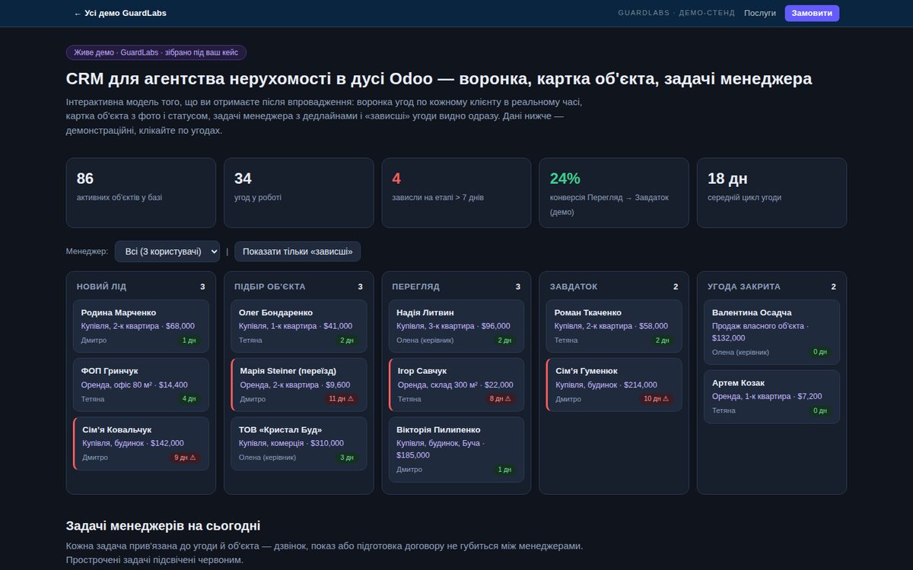913x570 pixels.
Task: Click the 10 дн warning badge
Action: coord(657,399)
